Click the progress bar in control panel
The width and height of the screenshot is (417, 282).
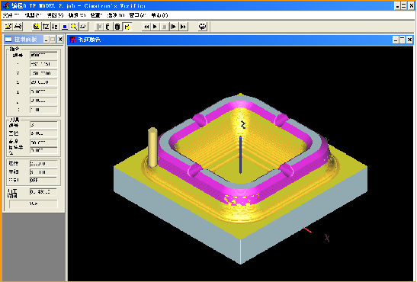point(34,203)
